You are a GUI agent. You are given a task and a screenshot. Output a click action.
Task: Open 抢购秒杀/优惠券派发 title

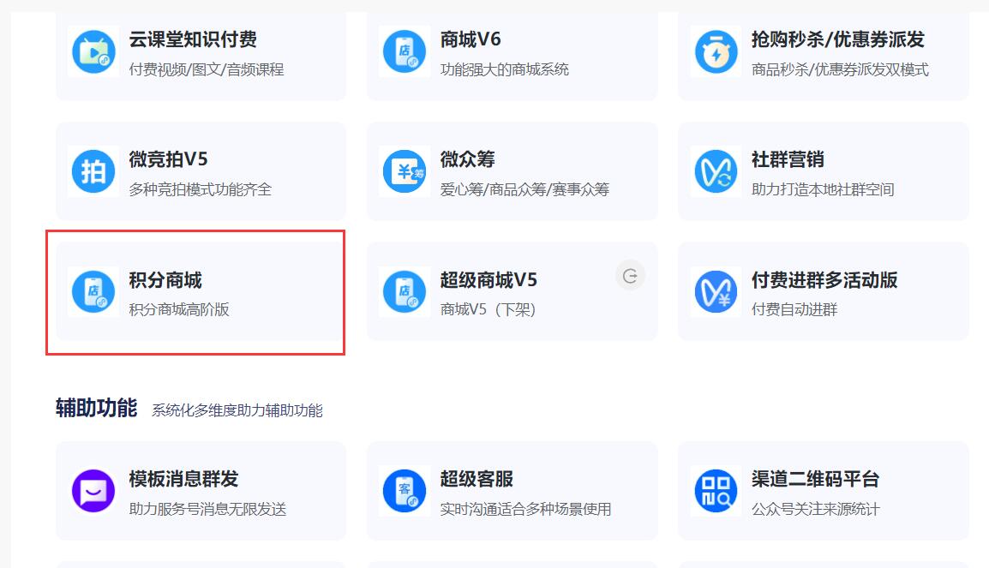(x=837, y=39)
